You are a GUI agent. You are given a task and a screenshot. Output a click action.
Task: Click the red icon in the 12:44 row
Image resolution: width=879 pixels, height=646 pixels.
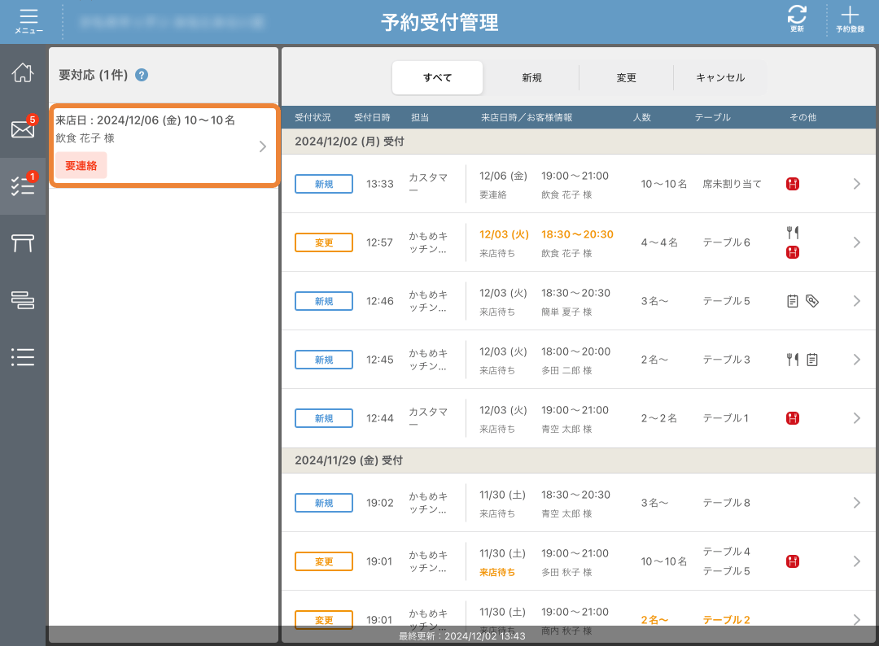pyautogui.click(x=793, y=418)
